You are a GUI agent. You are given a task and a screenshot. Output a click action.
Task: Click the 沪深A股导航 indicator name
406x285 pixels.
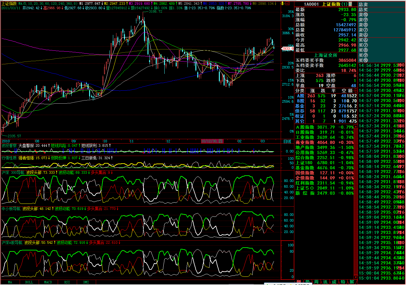(12, 243)
